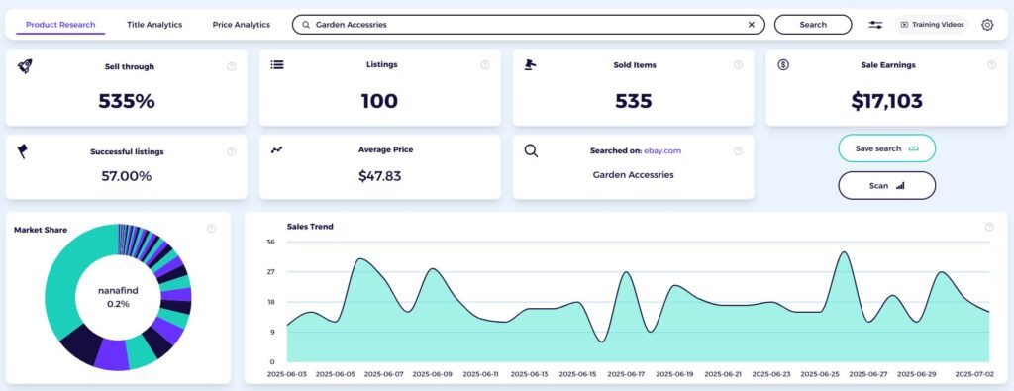The height and width of the screenshot is (391, 1014).
Task: Click the 535% sell through value
Action: [x=127, y=101]
